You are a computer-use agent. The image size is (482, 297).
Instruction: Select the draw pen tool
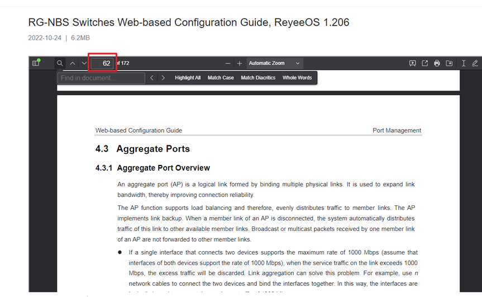click(x=475, y=63)
